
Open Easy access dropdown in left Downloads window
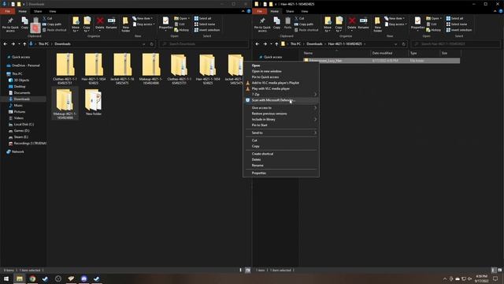[143, 24]
